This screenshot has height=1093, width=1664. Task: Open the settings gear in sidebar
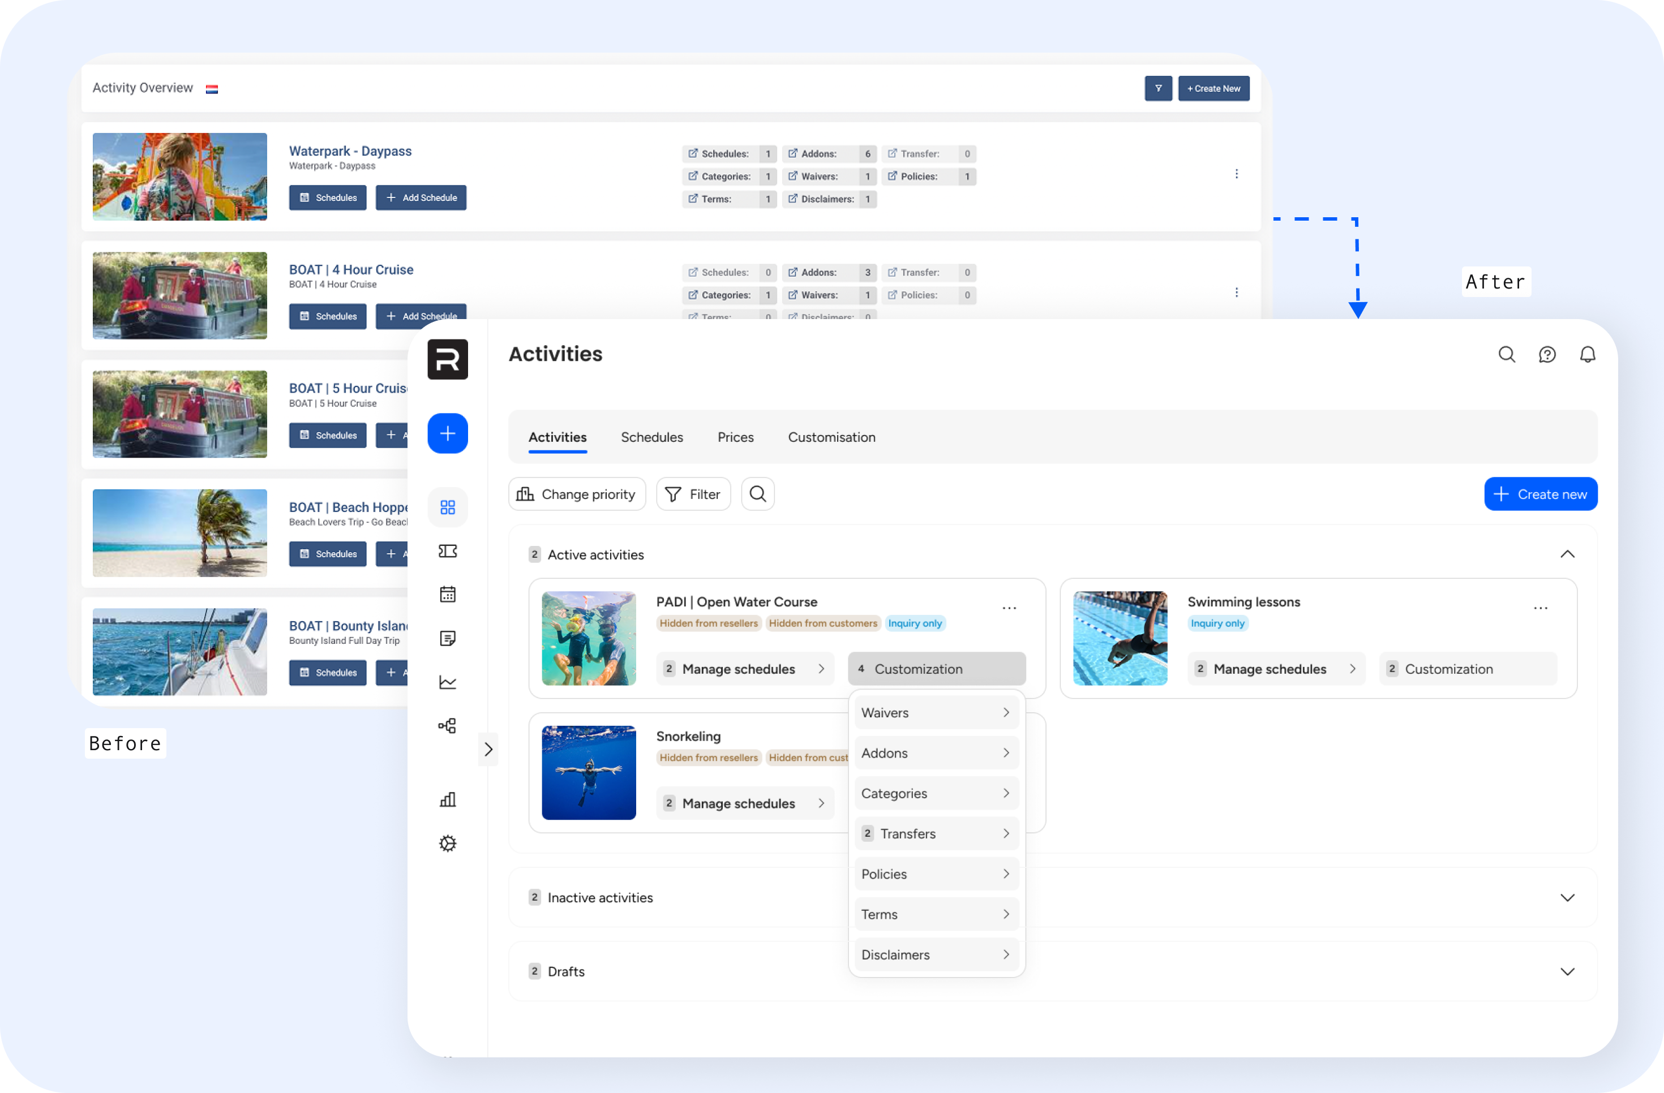tap(448, 844)
